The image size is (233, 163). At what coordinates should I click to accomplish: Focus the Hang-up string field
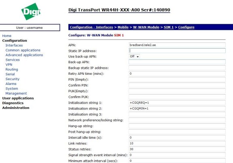pyautogui.click(x=177, y=126)
